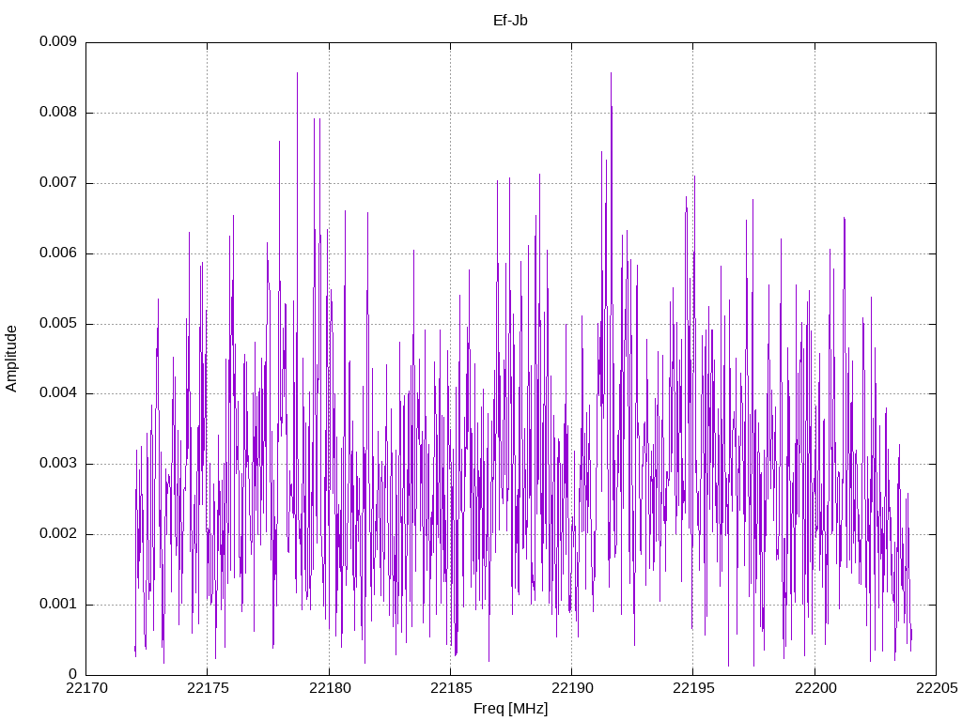The width and height of the screenshot is (962, 721).
Task: Click the 0.008 y-axis tick label
Action: (x=58, y=113)
